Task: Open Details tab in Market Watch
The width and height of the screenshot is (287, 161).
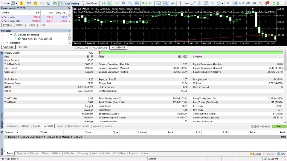Action: (x=20, y=25)
